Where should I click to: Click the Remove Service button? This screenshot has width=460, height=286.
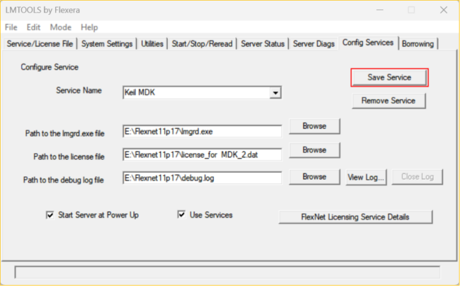click(388, 101)
